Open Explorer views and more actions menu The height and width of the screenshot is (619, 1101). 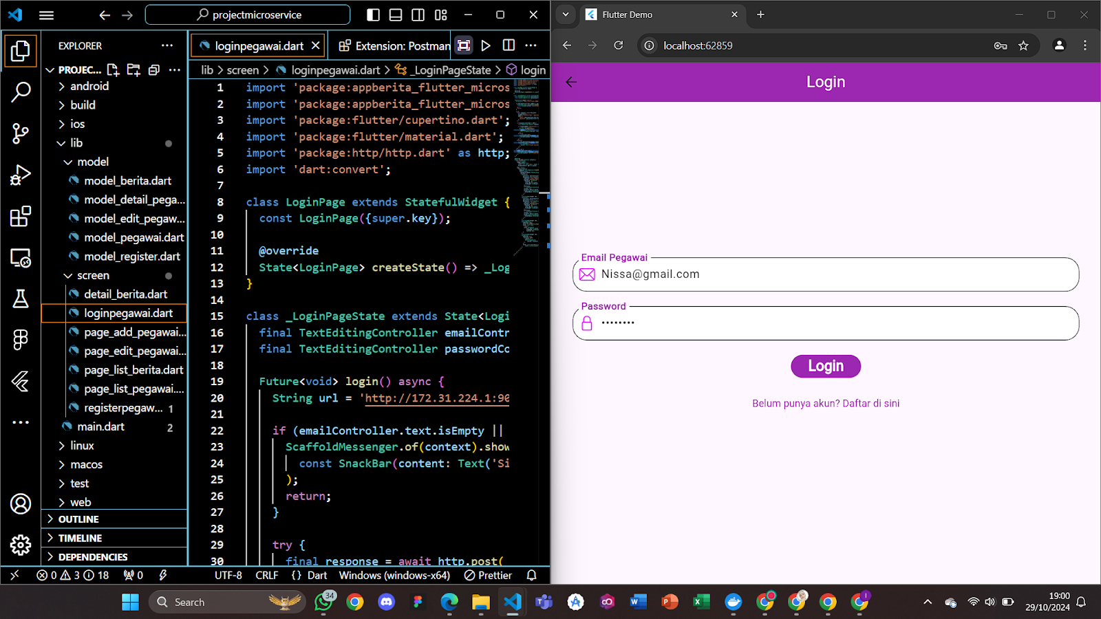(x=167, y=45)
